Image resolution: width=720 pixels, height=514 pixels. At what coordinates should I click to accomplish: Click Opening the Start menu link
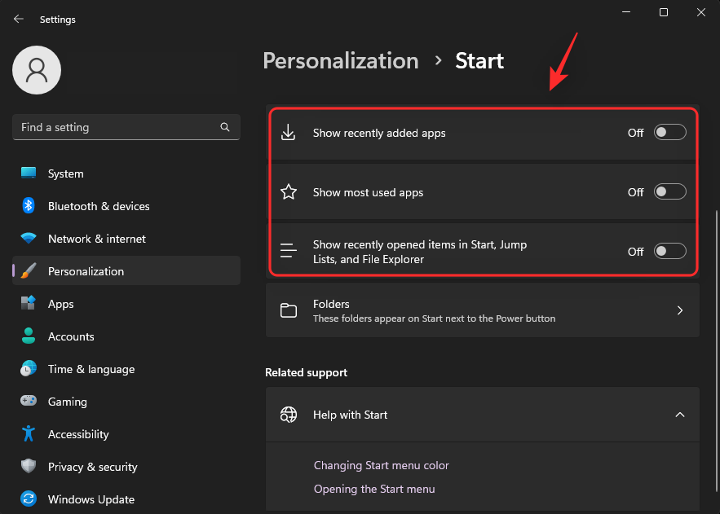point(374,489)
